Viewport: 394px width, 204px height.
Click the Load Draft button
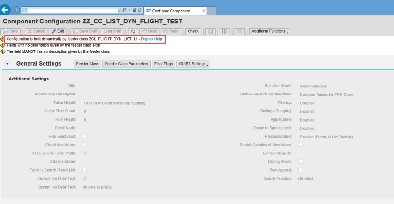(x=112, y=31)
